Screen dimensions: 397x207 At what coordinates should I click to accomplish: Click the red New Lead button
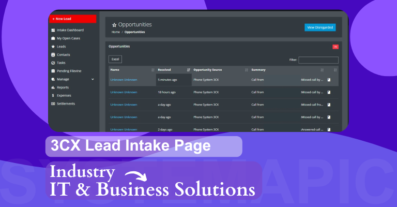pos(73,19)
